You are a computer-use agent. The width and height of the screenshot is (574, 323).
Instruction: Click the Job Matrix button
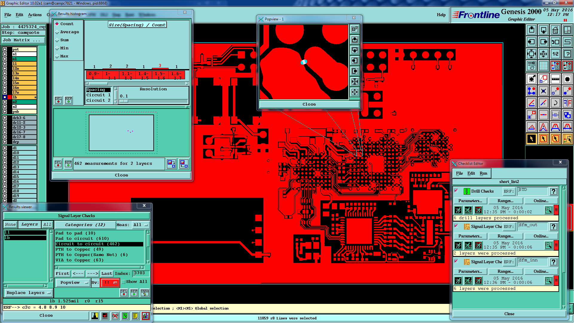pyautogui.click(x=23, y=40)
